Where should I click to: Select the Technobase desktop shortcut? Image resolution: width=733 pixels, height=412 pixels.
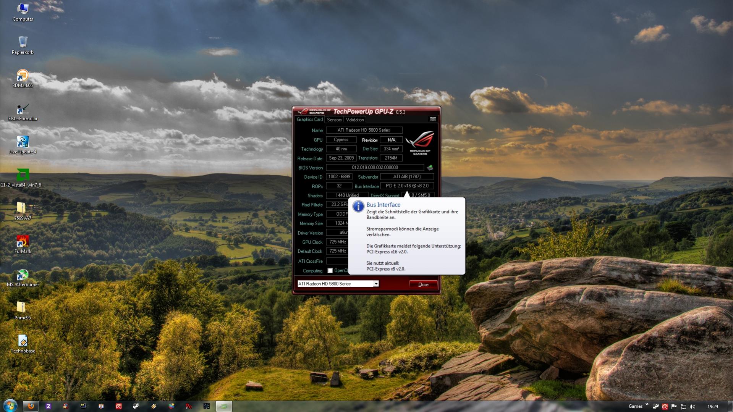pos(23,344)
